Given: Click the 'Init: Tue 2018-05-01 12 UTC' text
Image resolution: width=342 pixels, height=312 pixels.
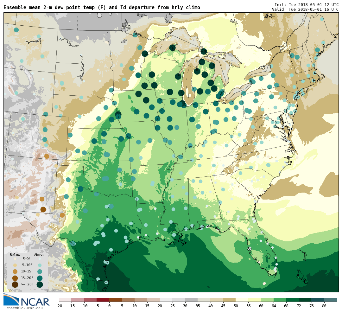Looking at the screenshot, I should click(x=307, y=4).
